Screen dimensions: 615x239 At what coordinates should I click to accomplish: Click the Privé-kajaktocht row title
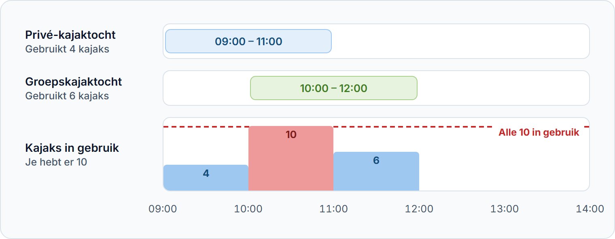(x=70, y=35)
